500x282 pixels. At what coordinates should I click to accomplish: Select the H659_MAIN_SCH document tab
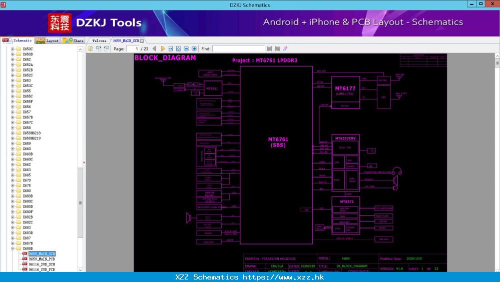pyautogui.click(x=126, y=41)
